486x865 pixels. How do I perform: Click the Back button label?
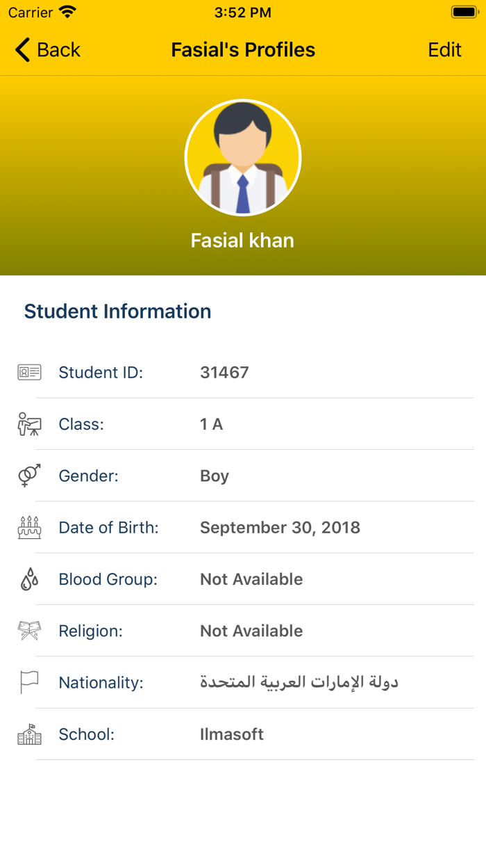pyautogui.click(x=59, y=49)
